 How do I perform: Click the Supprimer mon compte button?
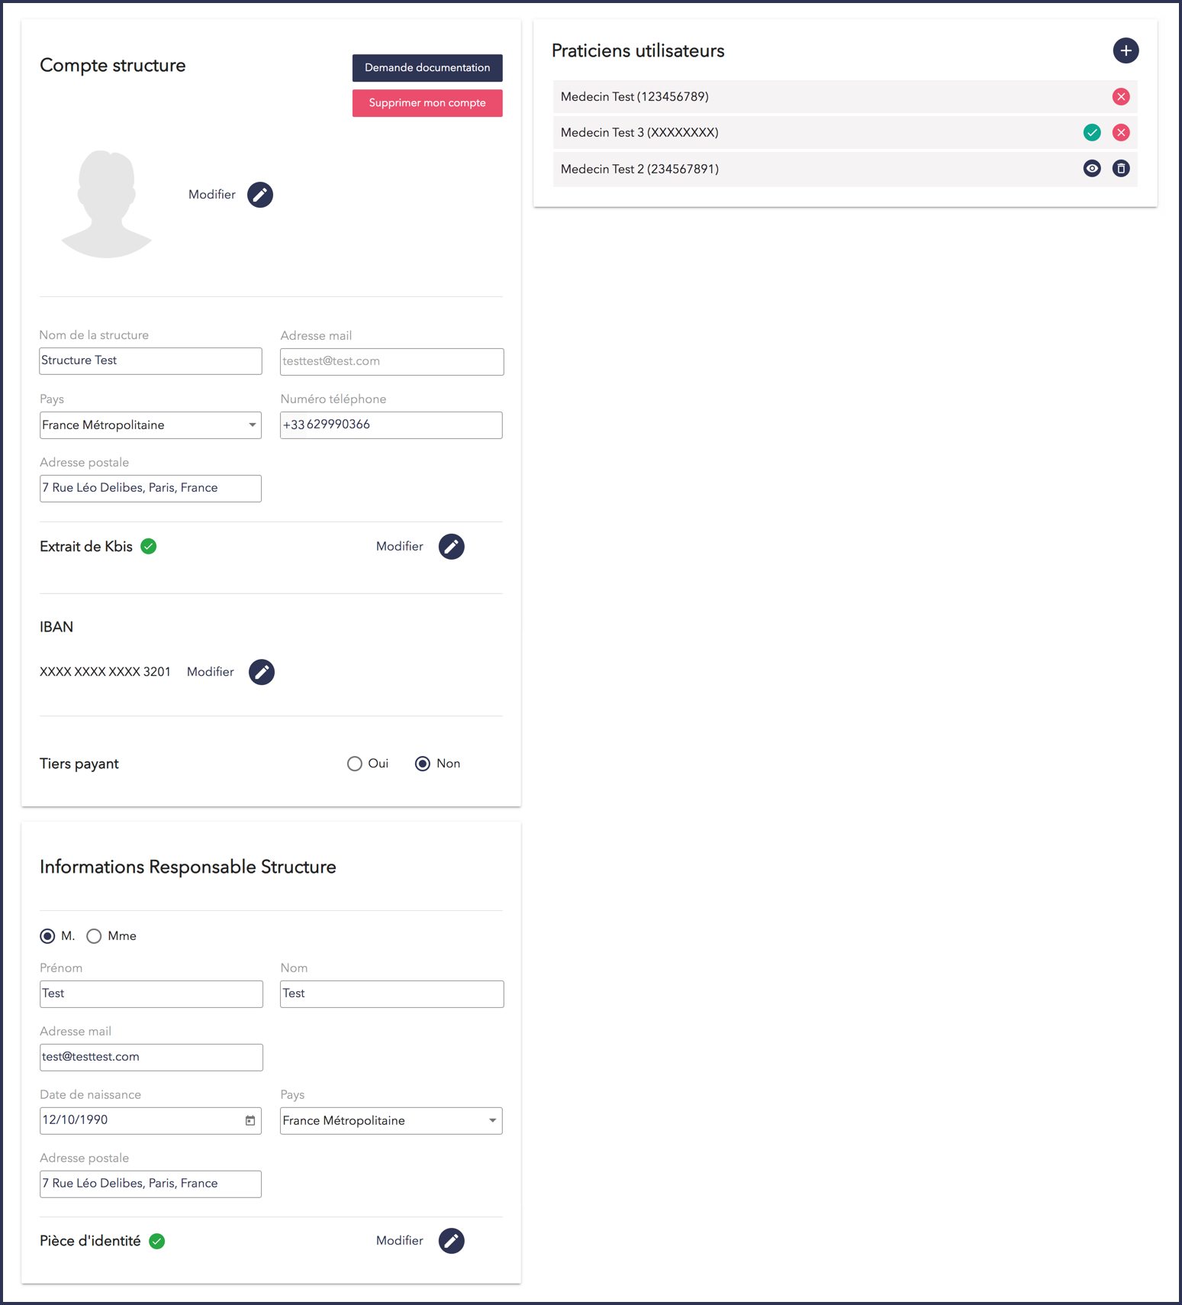pyautogui.click(x=427, y=103)
